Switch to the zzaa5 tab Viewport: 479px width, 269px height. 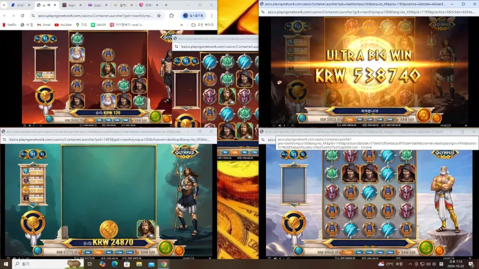coord(96,5)
